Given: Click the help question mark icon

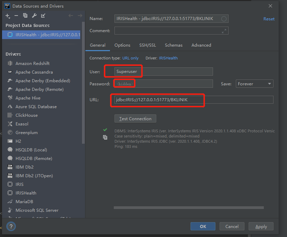Looking at the screenshot, I should pos(11,227).
